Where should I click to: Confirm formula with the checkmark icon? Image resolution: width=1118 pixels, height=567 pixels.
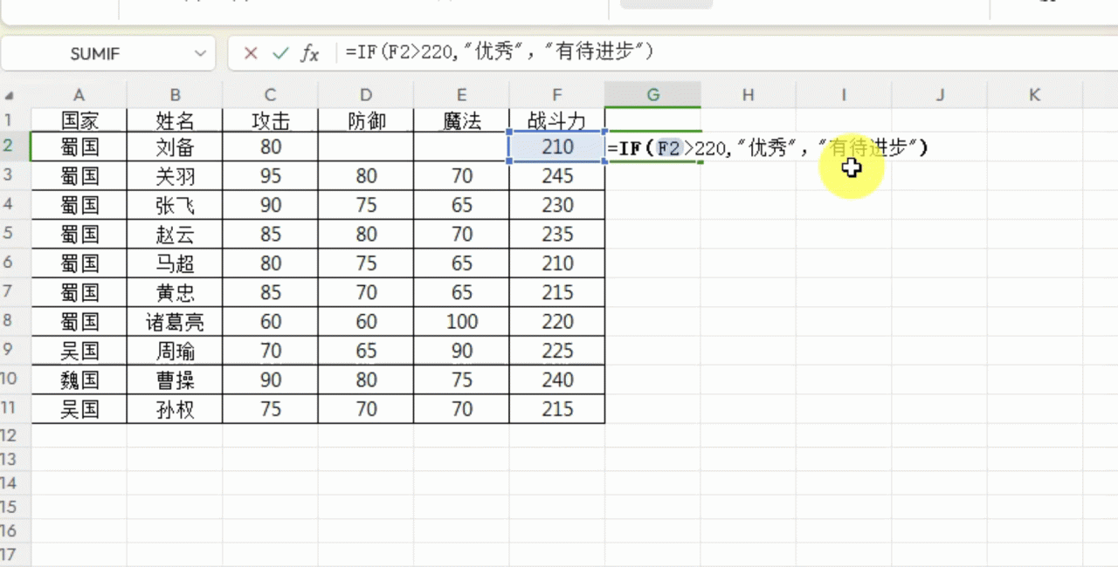pos(280,53)
